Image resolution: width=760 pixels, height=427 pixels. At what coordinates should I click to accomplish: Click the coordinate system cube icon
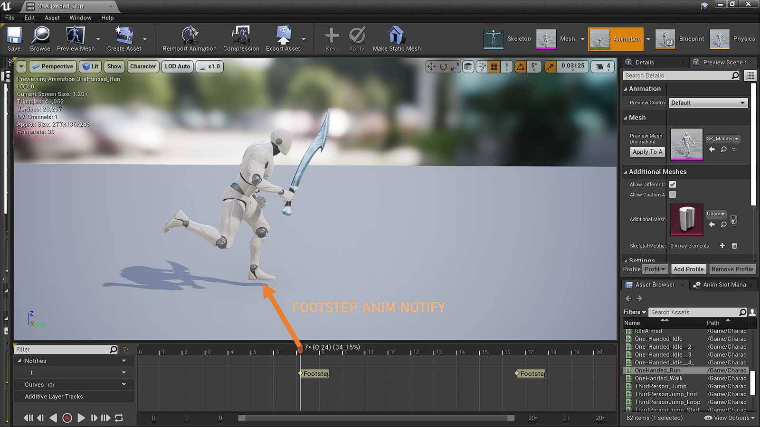pyautogui.click(x=468, y=67)
